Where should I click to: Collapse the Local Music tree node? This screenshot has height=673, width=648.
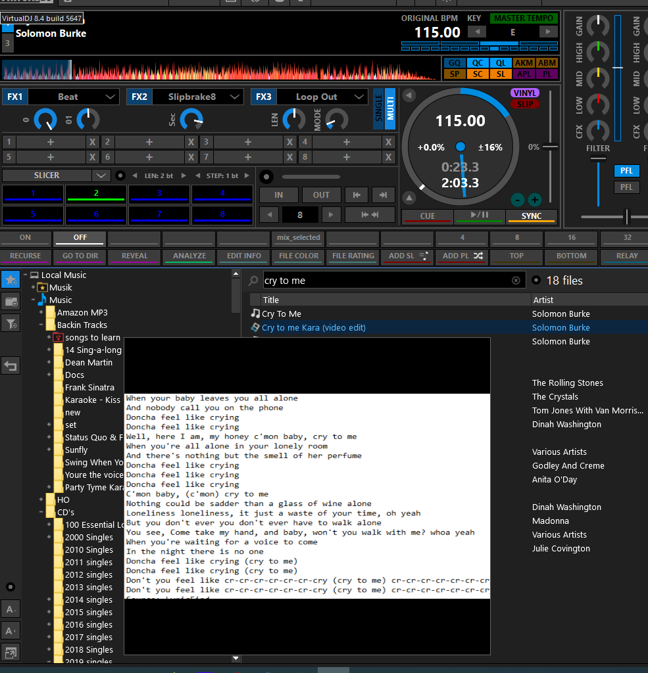pos(26,275)
